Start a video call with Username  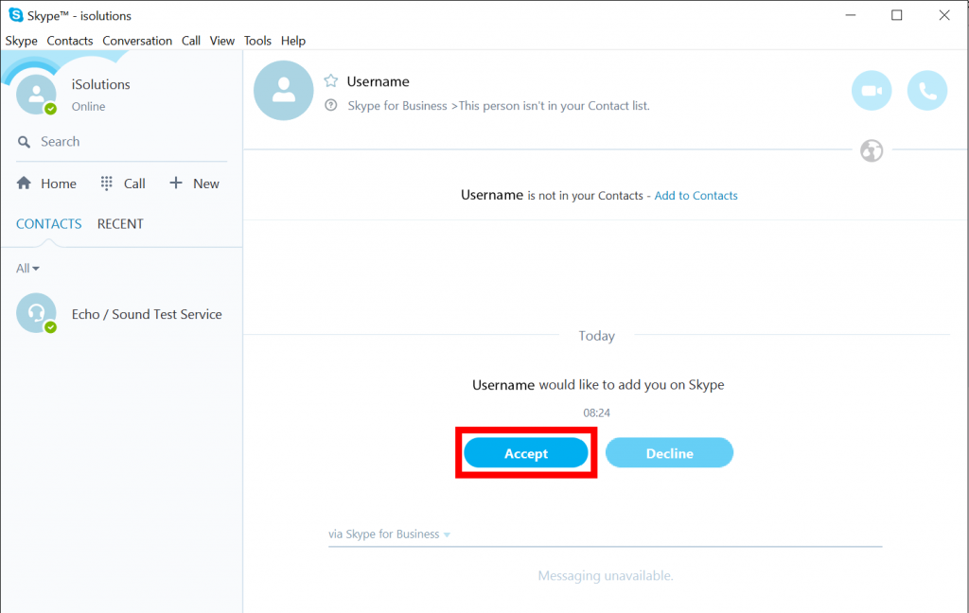pos(872,91)
